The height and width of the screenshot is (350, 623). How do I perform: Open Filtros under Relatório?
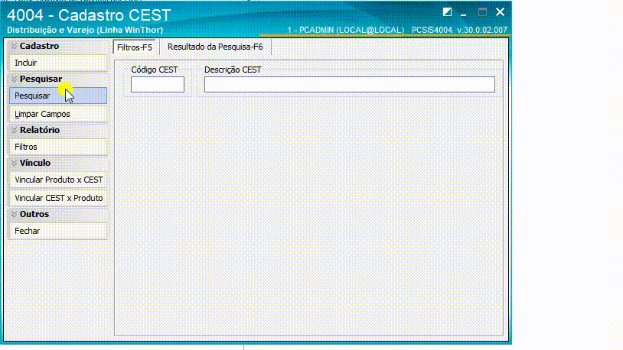click(58, 147)
